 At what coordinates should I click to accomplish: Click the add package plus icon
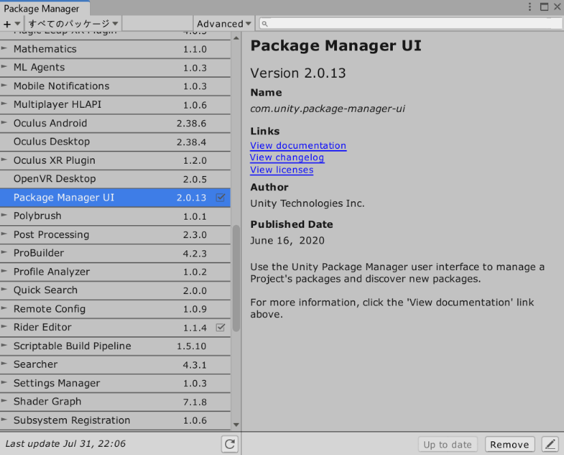coord(8,24)
